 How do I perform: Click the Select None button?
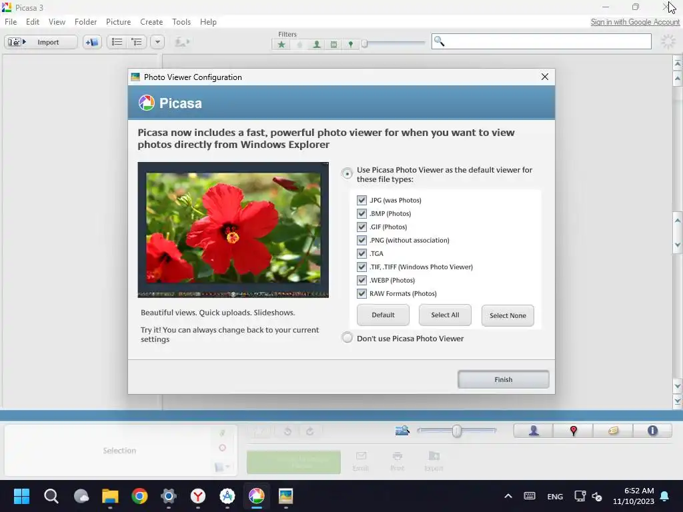pos(508,315)
